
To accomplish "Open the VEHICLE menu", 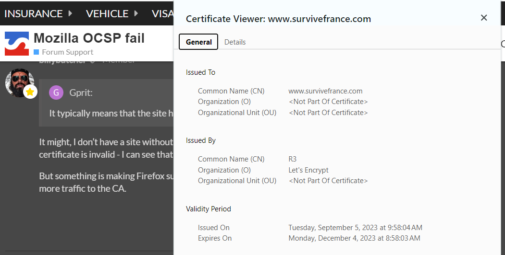I will (x=107, y=13).
